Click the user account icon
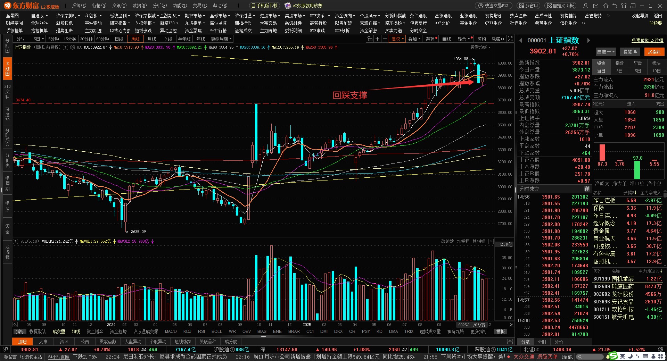Screen dimensions: 667x361 coord(586,6)
